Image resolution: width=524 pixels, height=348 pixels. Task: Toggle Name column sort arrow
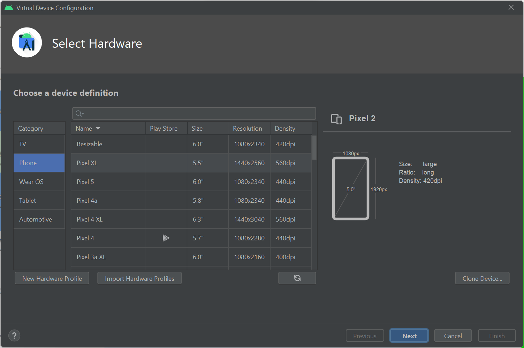[98, 129]
